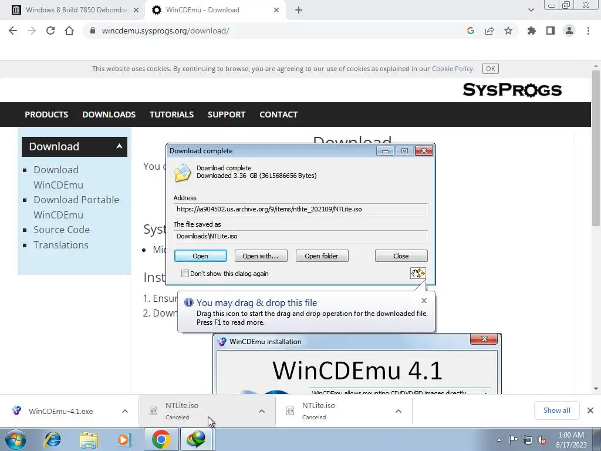Screen dimensions: 601x451
Task: Click the padlock site info icon
Action: (92, 31)
